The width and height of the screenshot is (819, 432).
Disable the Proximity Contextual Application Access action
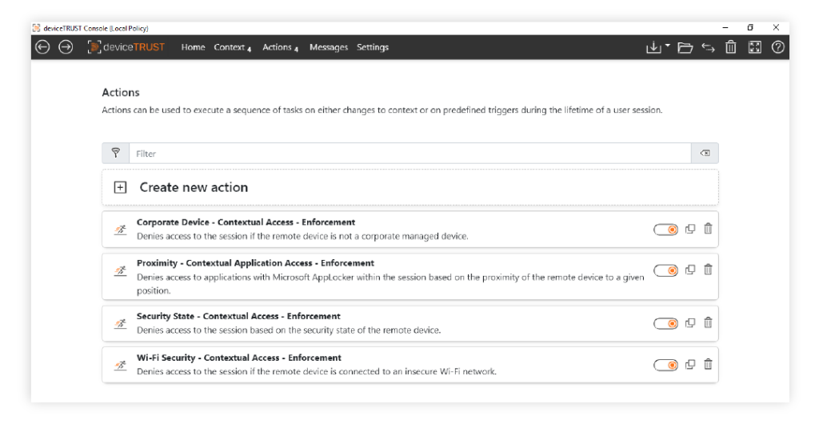665,270
